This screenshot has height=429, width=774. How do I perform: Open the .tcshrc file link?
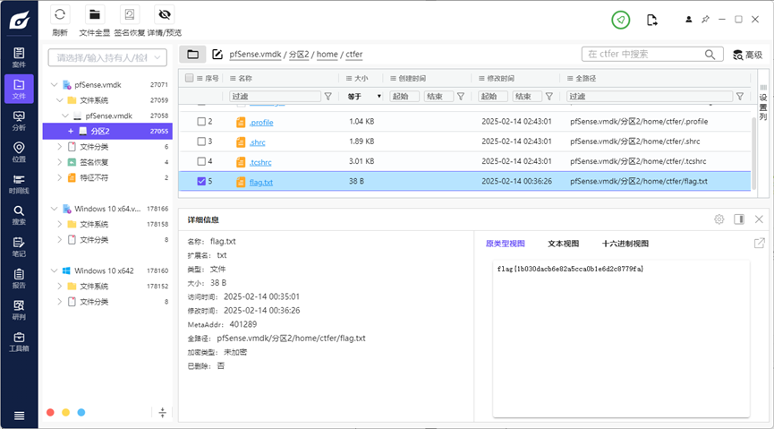coord(260,162)
